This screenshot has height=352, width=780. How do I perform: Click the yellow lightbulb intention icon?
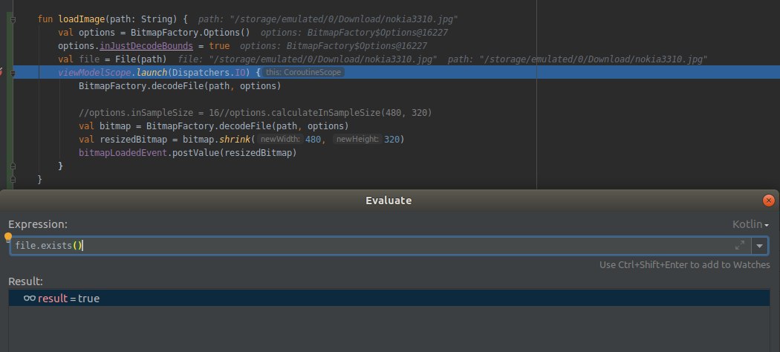tap(8, 237)
